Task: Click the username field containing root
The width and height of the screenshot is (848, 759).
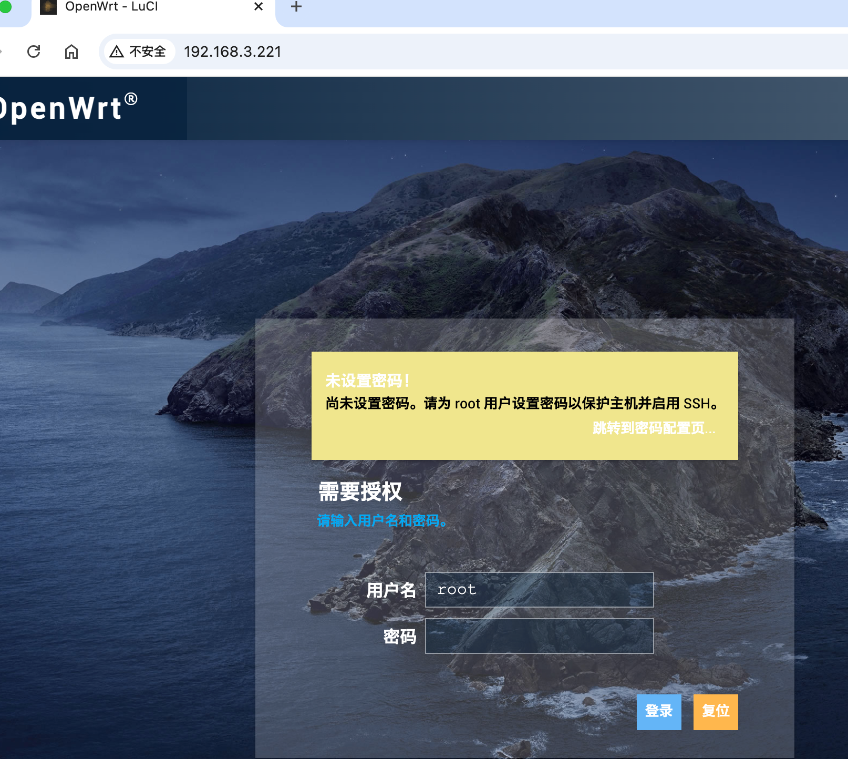Action: point(539,590)
